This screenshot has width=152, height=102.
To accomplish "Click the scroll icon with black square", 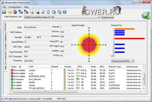I will pyautogui.click(x=37, y=12).
